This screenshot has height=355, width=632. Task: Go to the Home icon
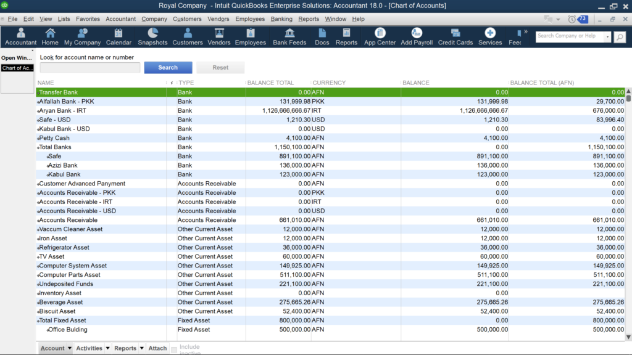[x=50, y=36]
